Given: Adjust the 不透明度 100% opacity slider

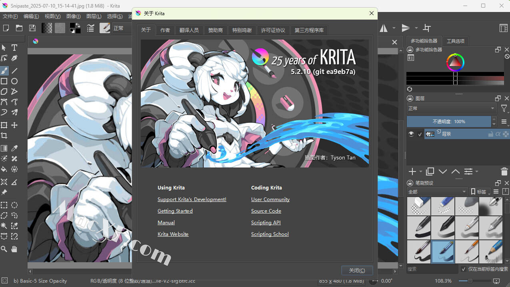Looking at the screenshot, I should tap(449, 122).
